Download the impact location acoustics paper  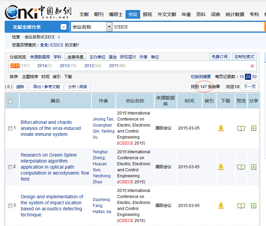click(221, 206)
